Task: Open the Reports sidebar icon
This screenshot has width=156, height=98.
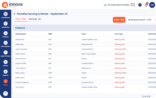Action: click(6, 72)
